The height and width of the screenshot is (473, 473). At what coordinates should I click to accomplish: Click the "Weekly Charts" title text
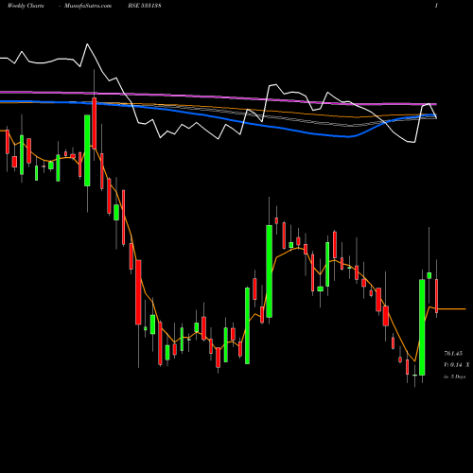pyautogui.click(x=26, y=6)
